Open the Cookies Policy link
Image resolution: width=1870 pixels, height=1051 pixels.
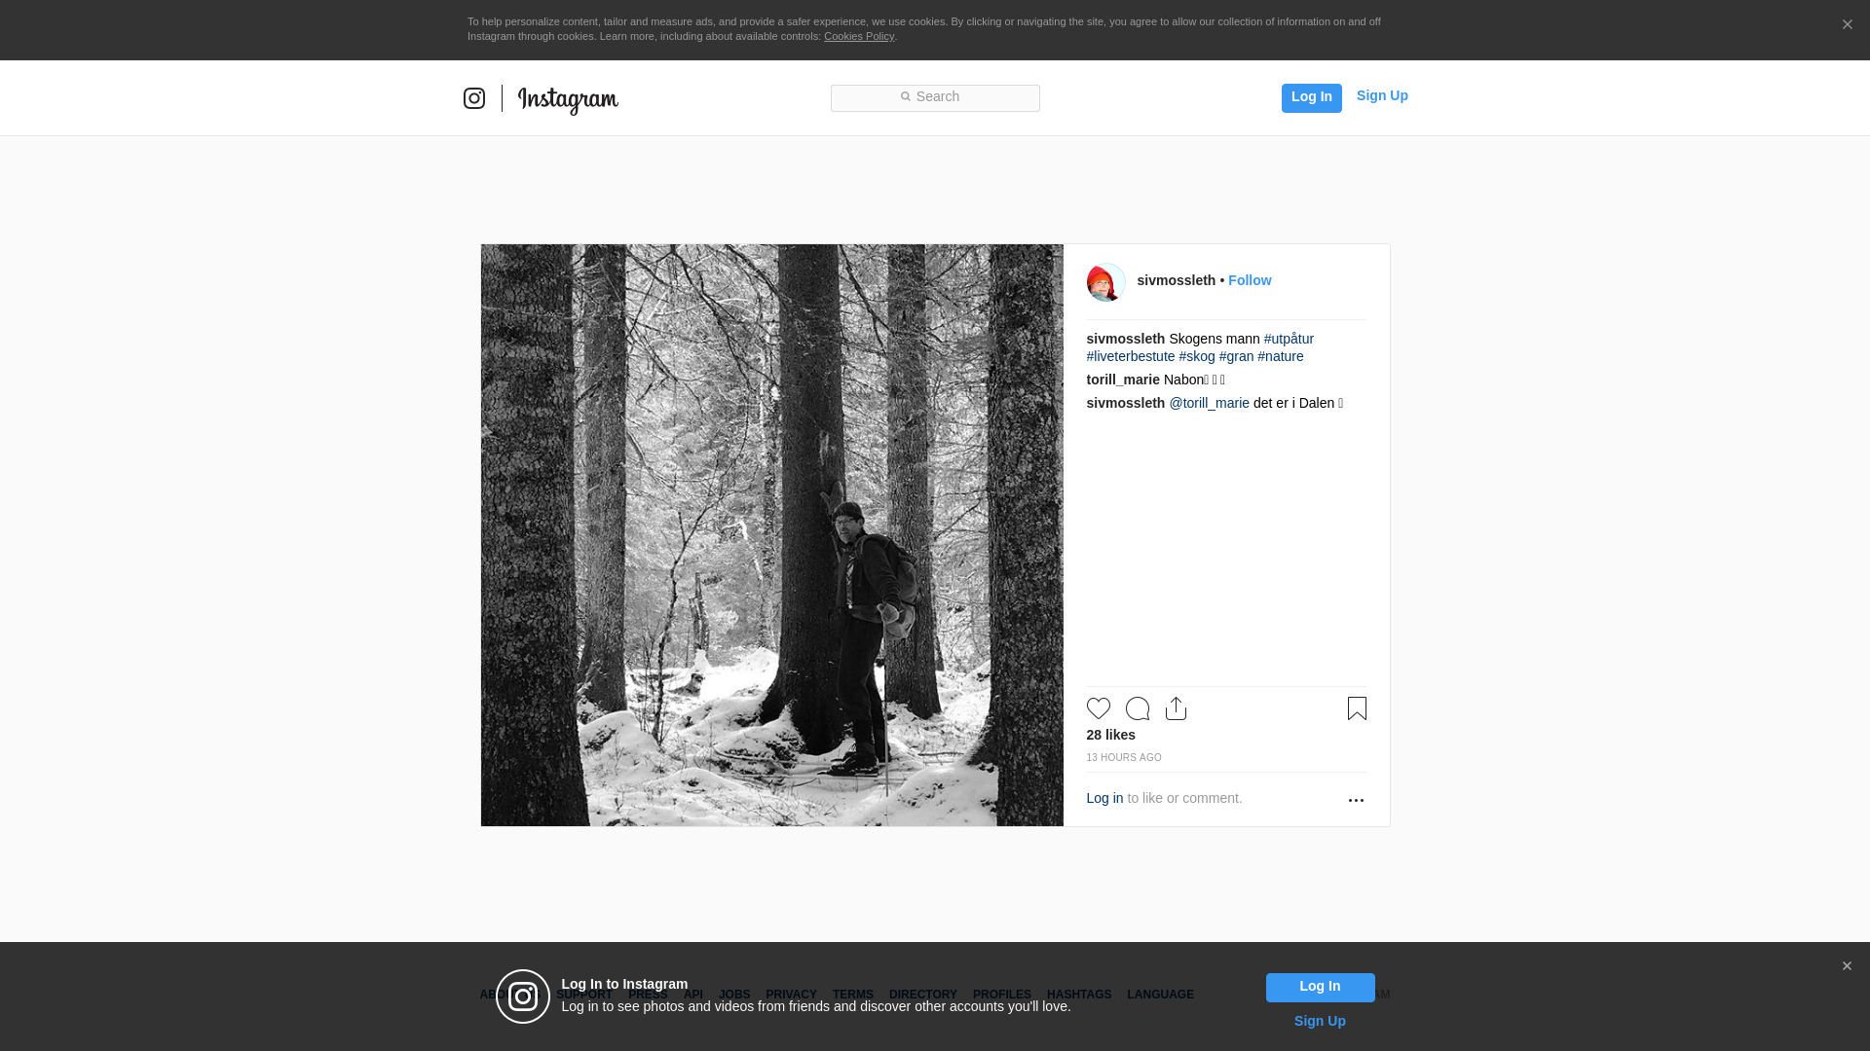(x=858, y=37)
